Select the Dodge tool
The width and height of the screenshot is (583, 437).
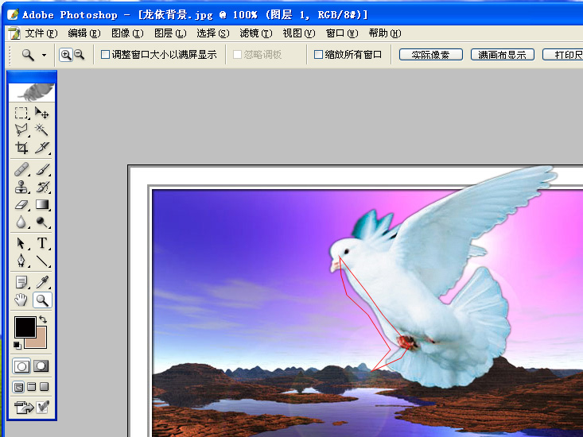(41, 222)
